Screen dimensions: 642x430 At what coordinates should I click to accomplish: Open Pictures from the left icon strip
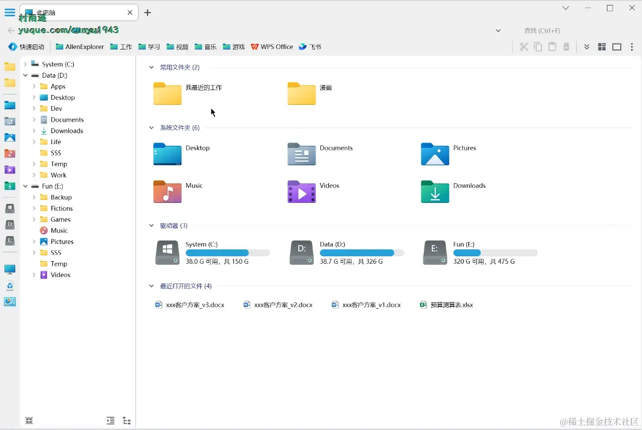(10, 138)
